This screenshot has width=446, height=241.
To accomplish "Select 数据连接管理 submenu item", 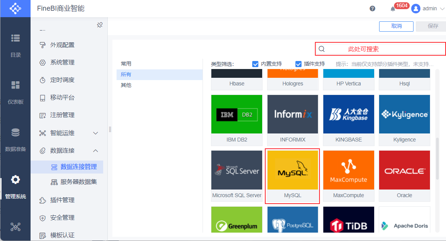I will 67,167.
